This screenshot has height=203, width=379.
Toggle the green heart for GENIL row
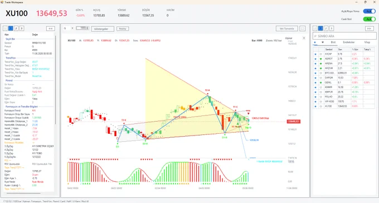tap(320, 83)
